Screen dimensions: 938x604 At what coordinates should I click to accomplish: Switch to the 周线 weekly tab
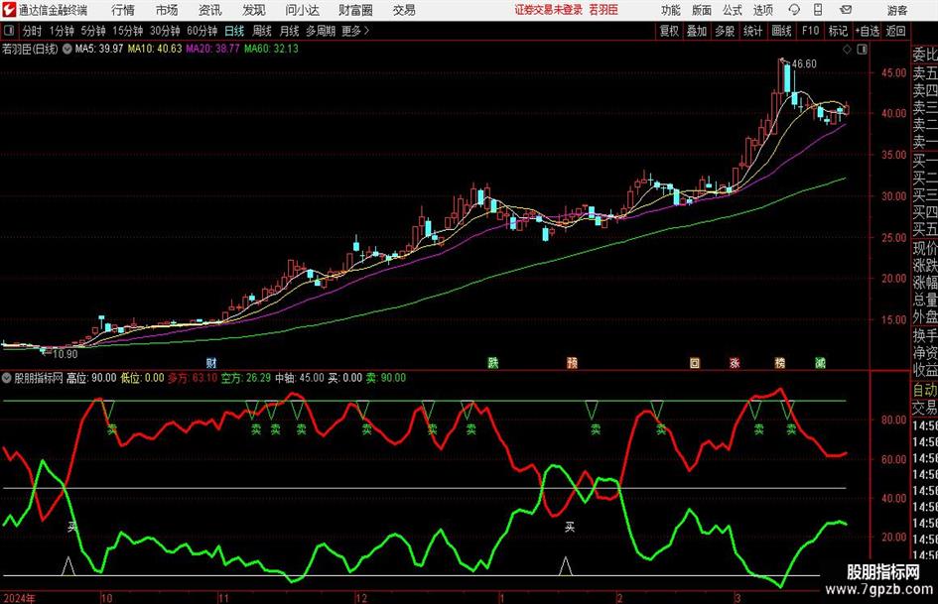(262, 31)
